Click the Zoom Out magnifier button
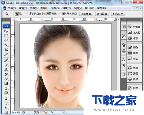The image size is (144, 115). (x=20, y=14)
